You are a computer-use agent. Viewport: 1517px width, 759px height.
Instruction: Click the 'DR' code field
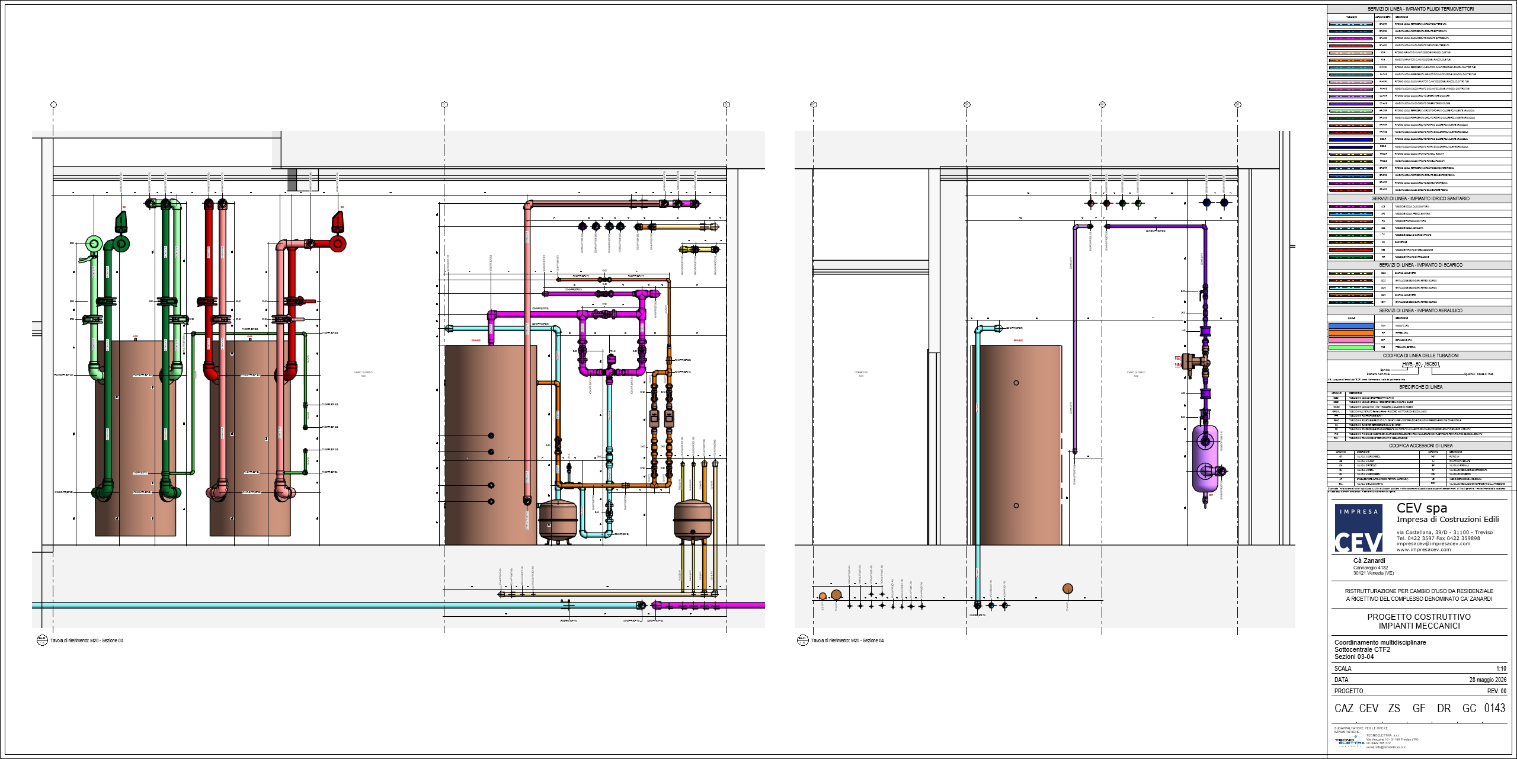(1444, 708)
